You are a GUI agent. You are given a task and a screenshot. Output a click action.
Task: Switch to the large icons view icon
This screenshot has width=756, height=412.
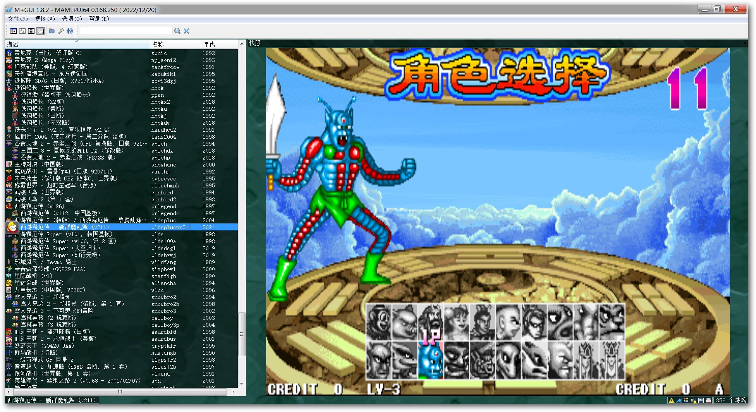pos(22,31)
